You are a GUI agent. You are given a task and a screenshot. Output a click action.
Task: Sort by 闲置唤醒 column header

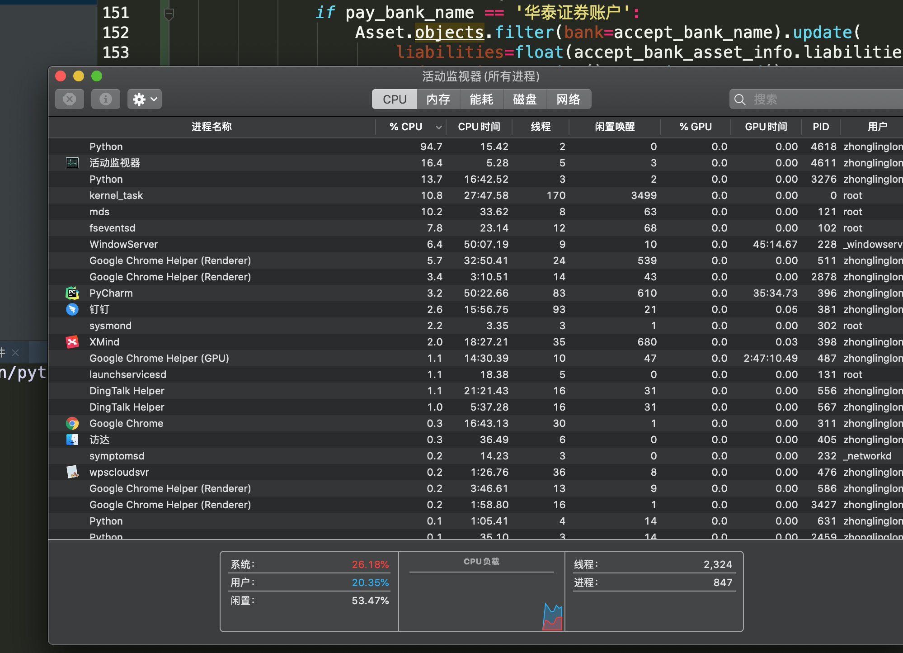pos(615,127)
